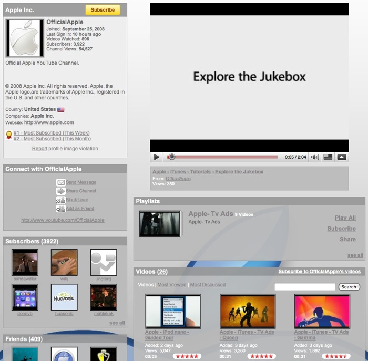Open subscriber donnyb's avatar

pyautogui.click(x=25, y=297)
